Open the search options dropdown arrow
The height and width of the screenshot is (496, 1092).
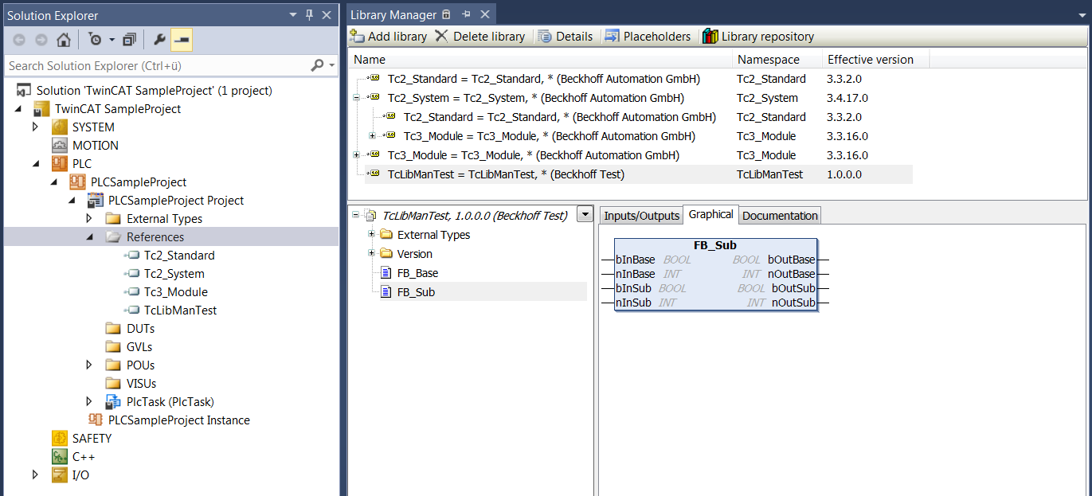click(x=332, y=65)
